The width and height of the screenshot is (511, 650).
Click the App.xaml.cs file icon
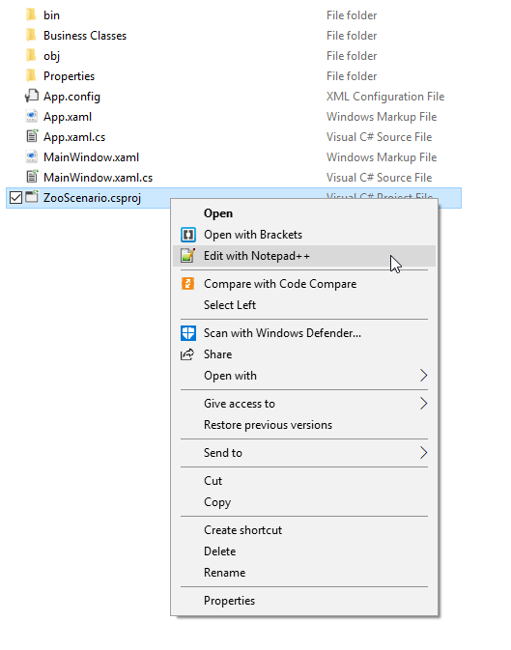32,137
